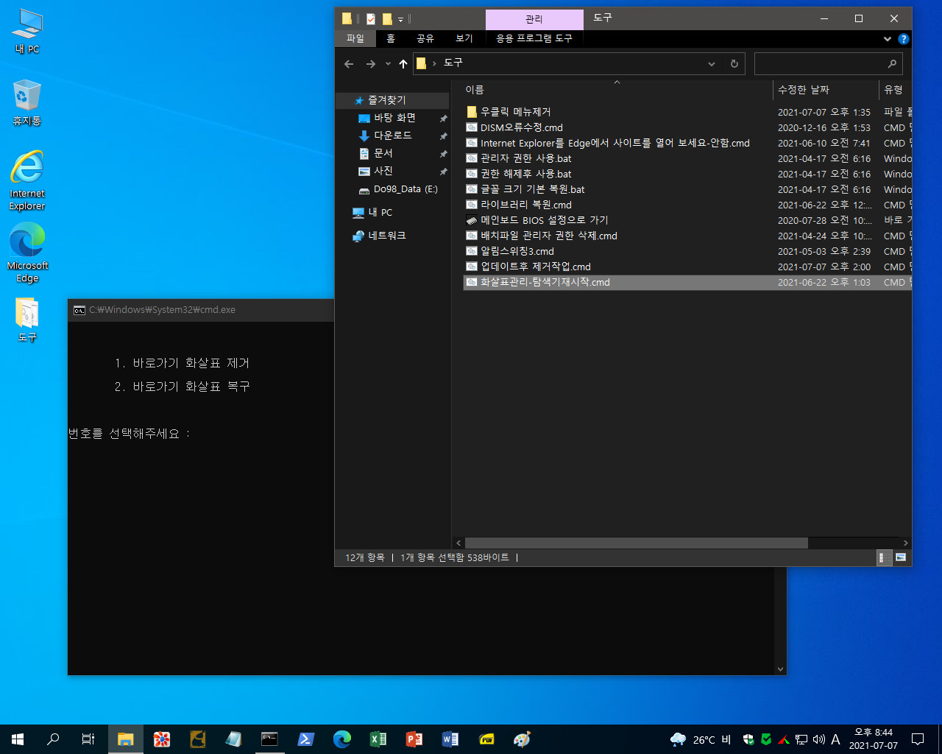
Task: Select 내 PC in navigation pane
Action: (380, 212)
